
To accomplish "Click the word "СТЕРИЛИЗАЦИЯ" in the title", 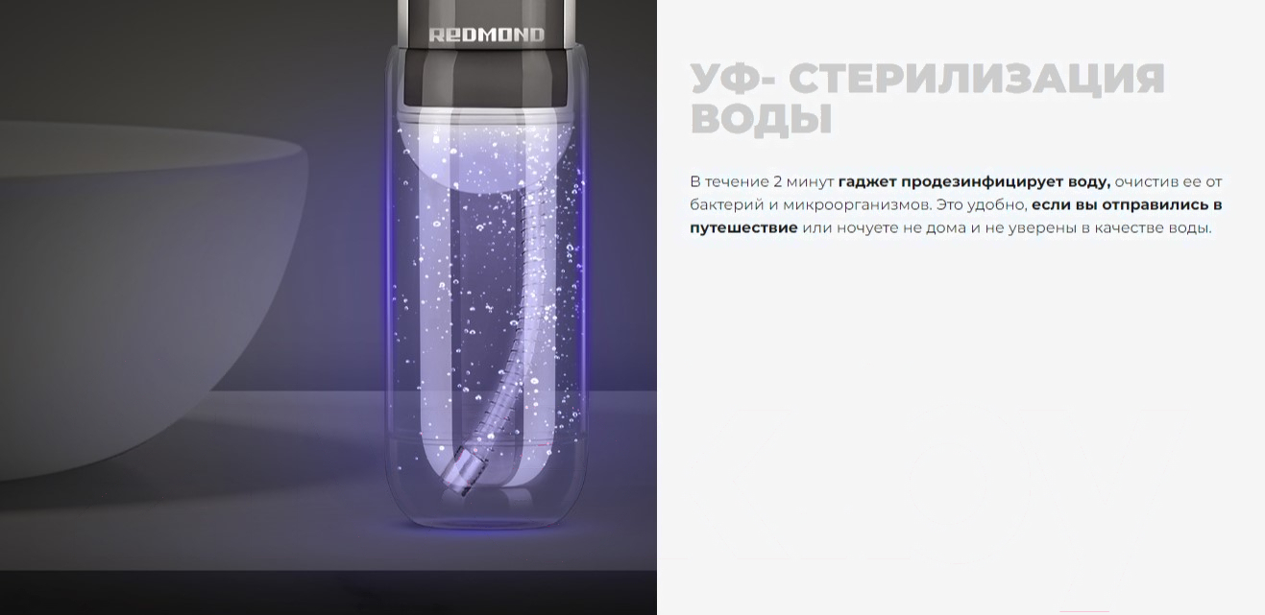I will [979, 79].
